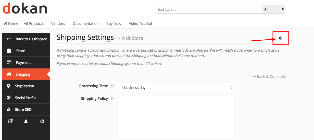Click the gear settings icon button
This screenshot has width=314, height=140.
(x=280, y=38)
